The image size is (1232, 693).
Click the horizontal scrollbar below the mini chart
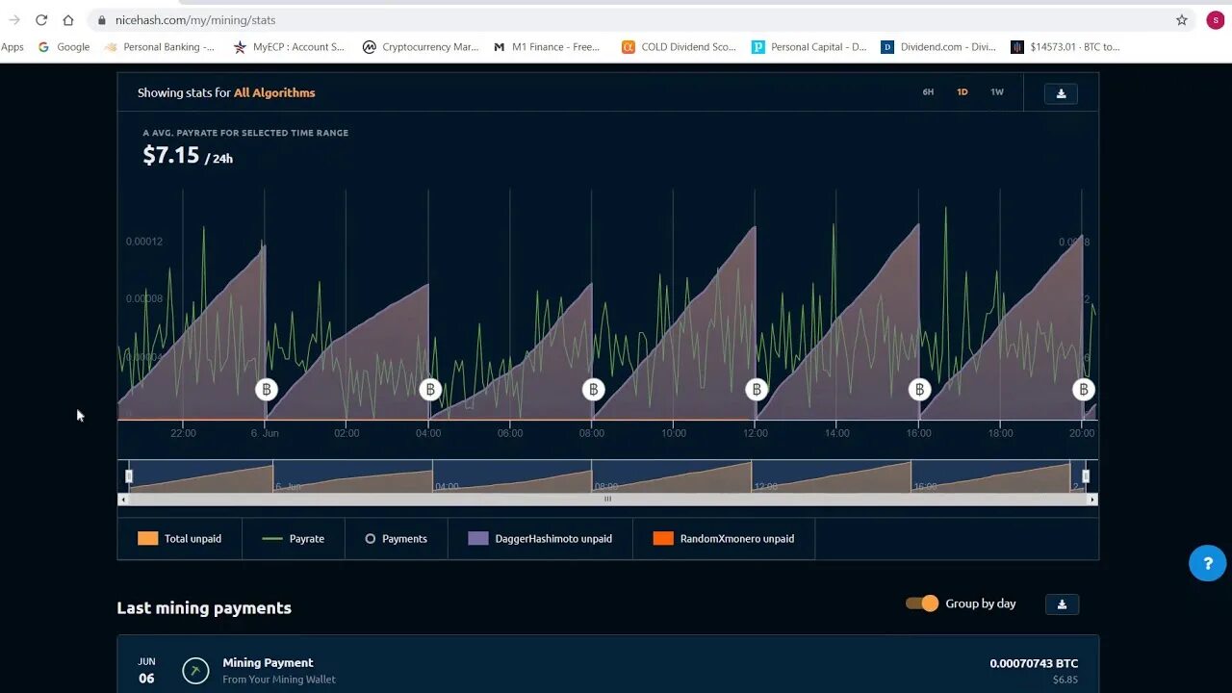pyautogui.click(x=607, y=500)
